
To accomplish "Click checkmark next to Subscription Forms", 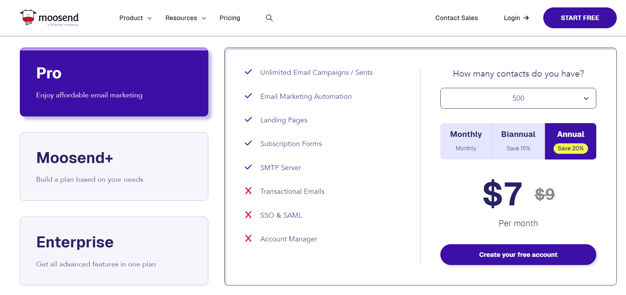I will (248, 143).
